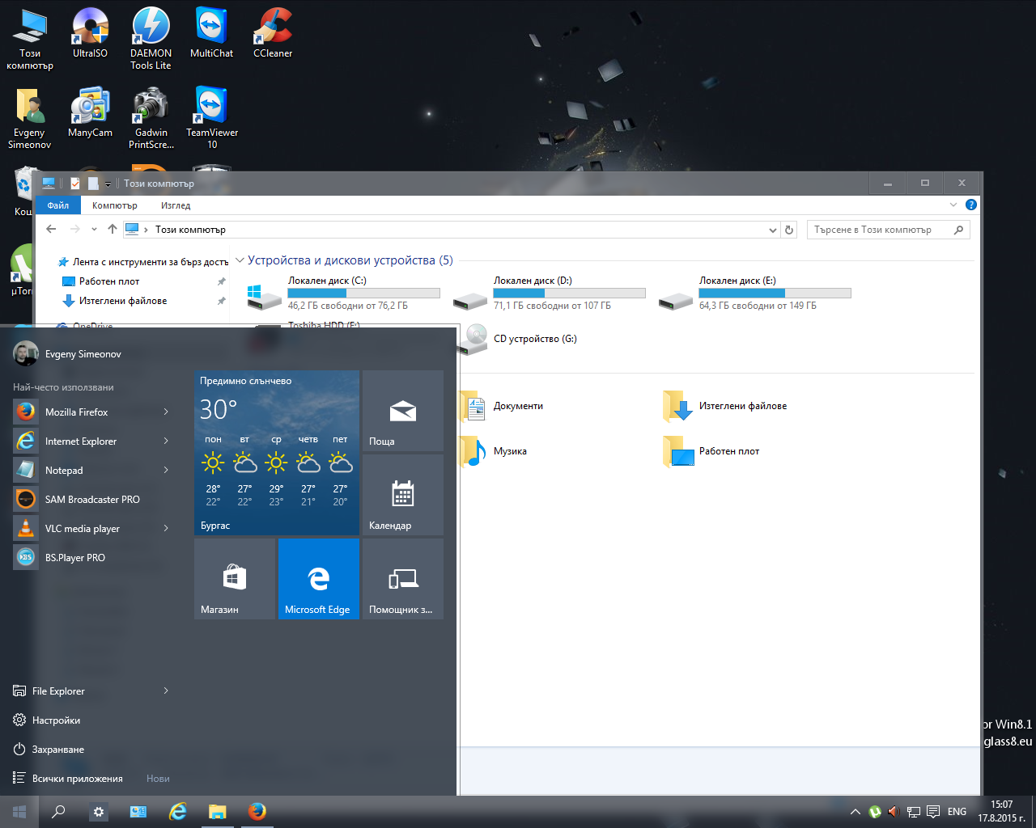Image resolution: width=1036 pixels, height=828 pixels.
Task: Collapse Устройства и дискови устройства group
Action: pyautogui.click(x=240, y=260)
